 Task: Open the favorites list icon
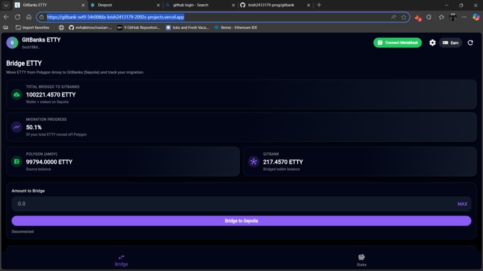[x=442, y=17]
